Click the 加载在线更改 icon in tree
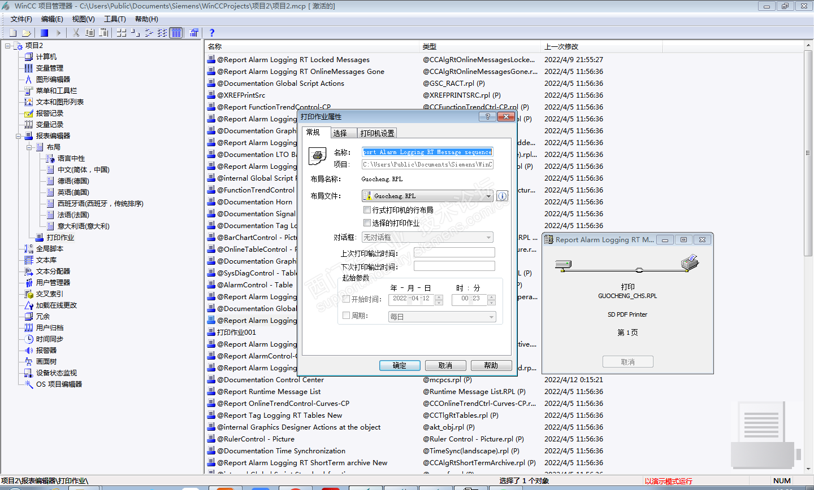This screenshot has width=814, height=490. tap(29, 305)
